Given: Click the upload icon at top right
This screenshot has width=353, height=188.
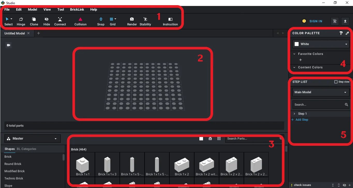Looking at the screenshot, I should point(345,21).
